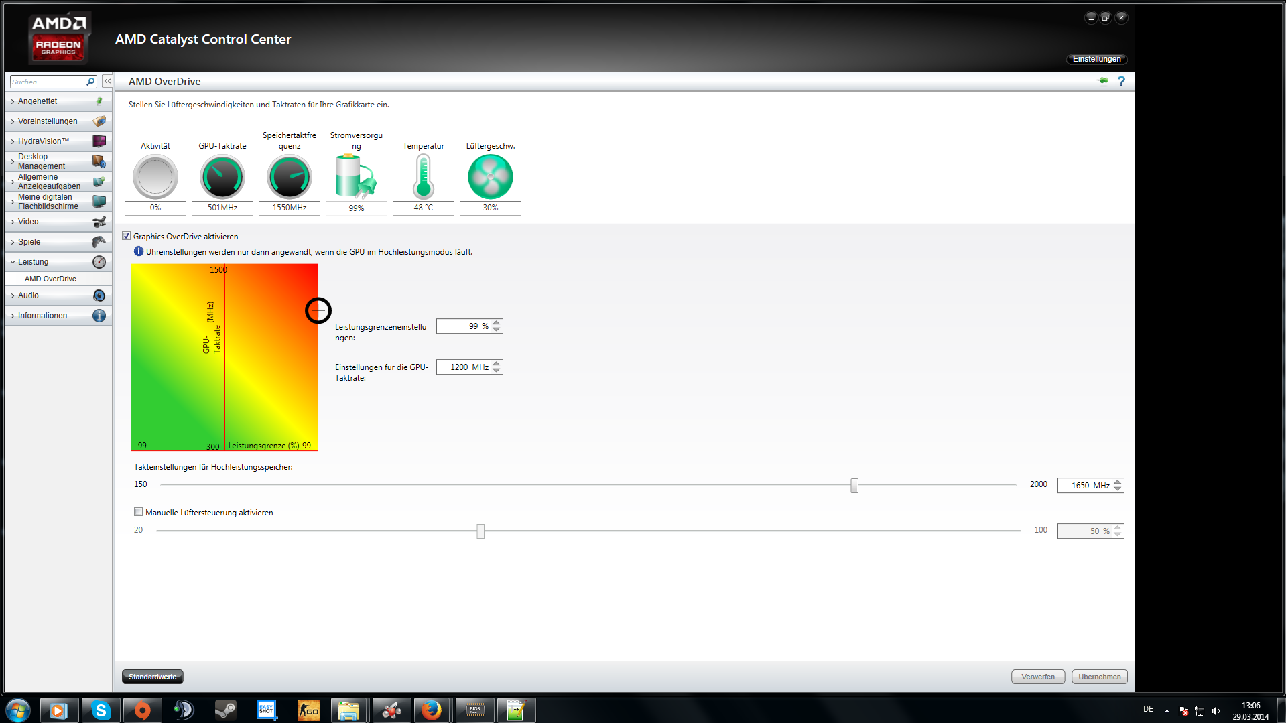Click the Spiele gamepad icon in sidebar
Image resolution: width=1286 pixels, height=723 pixels.
[x=99, y=242]
